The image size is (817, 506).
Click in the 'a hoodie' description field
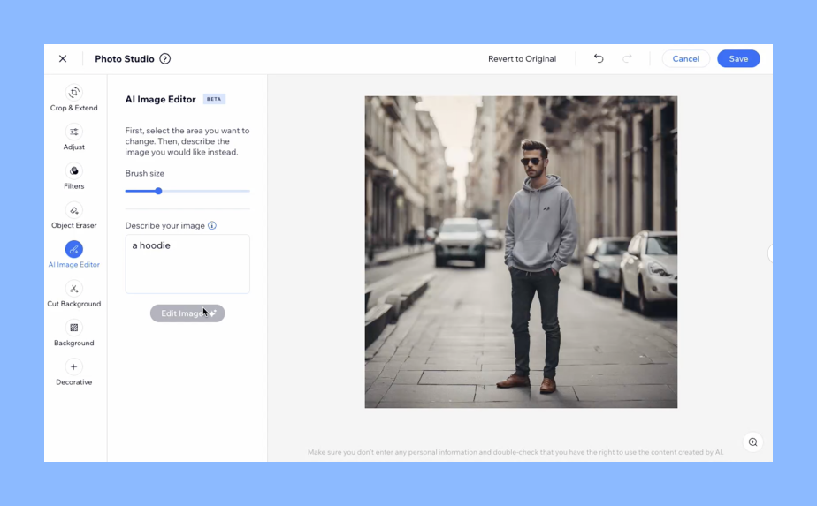coord(187,264)
